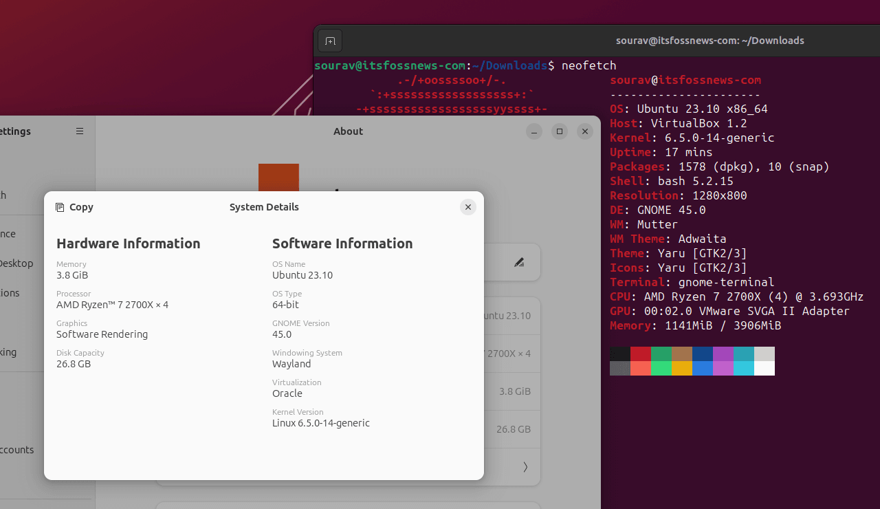Image resolution: width=880 pixels, height=509 pixels.
Task: Maximize the About settings window
Action: pyautogui.click(x=560, y=131)
